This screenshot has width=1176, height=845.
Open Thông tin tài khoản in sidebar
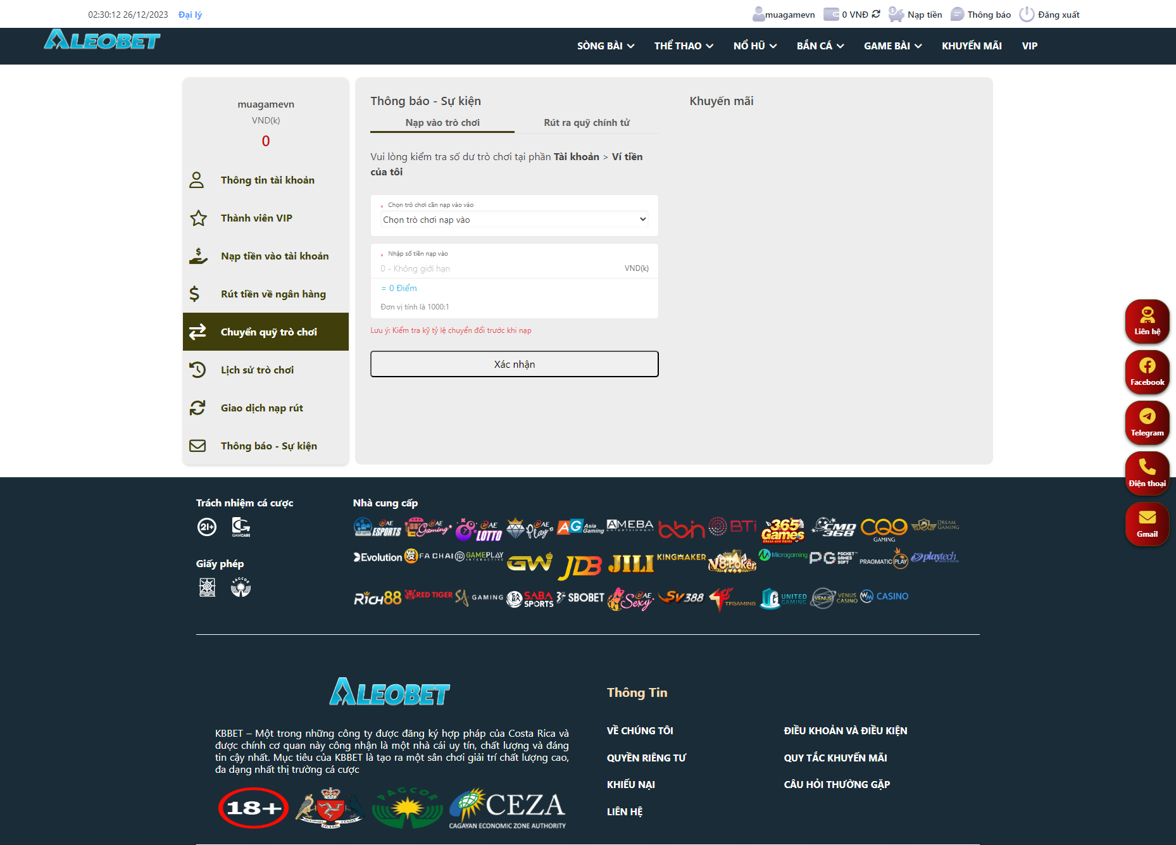click(266, 180)
